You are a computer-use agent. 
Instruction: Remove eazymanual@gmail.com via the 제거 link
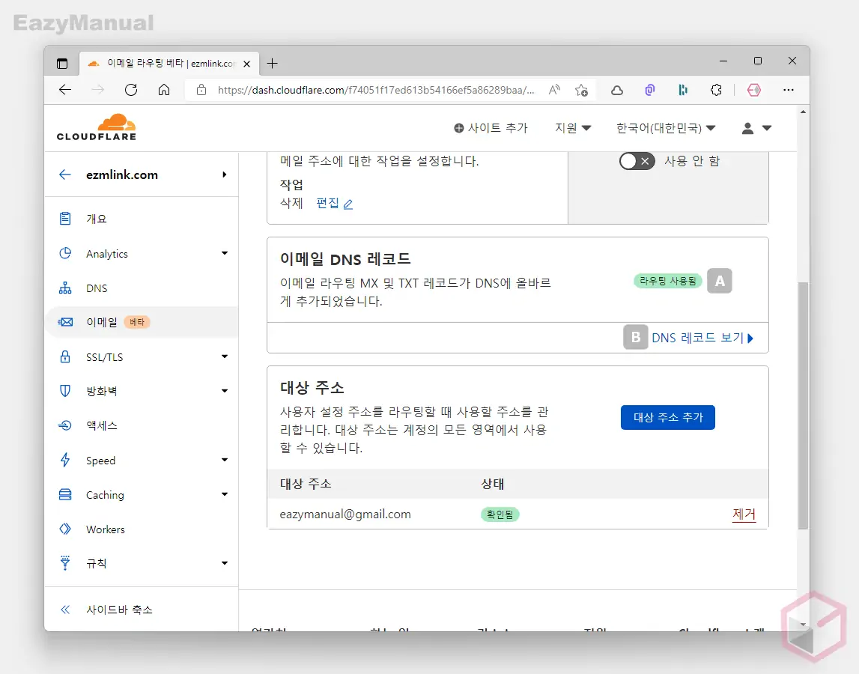pyautogui.click(x=744, y=514)
